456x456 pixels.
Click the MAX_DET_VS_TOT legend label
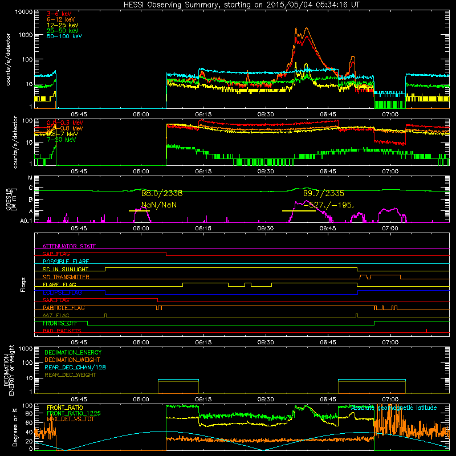pyautogui.click(x=71, y=419)
